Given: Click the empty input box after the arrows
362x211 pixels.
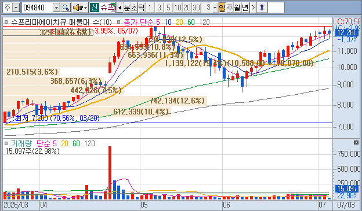Looking at the screenshot, I should point(276,8).
